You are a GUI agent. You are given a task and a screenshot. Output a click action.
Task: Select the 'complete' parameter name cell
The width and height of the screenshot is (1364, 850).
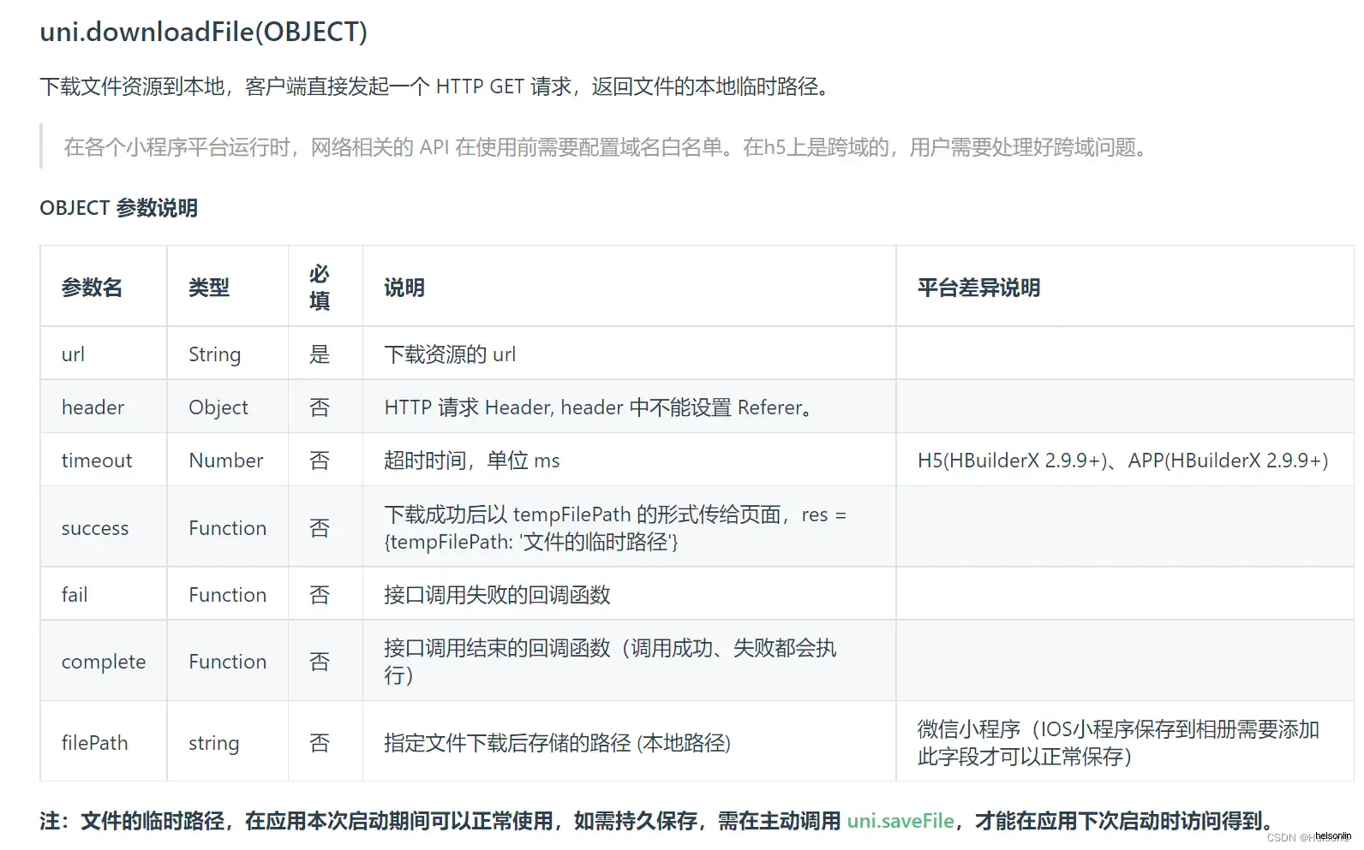click(104, 662)
